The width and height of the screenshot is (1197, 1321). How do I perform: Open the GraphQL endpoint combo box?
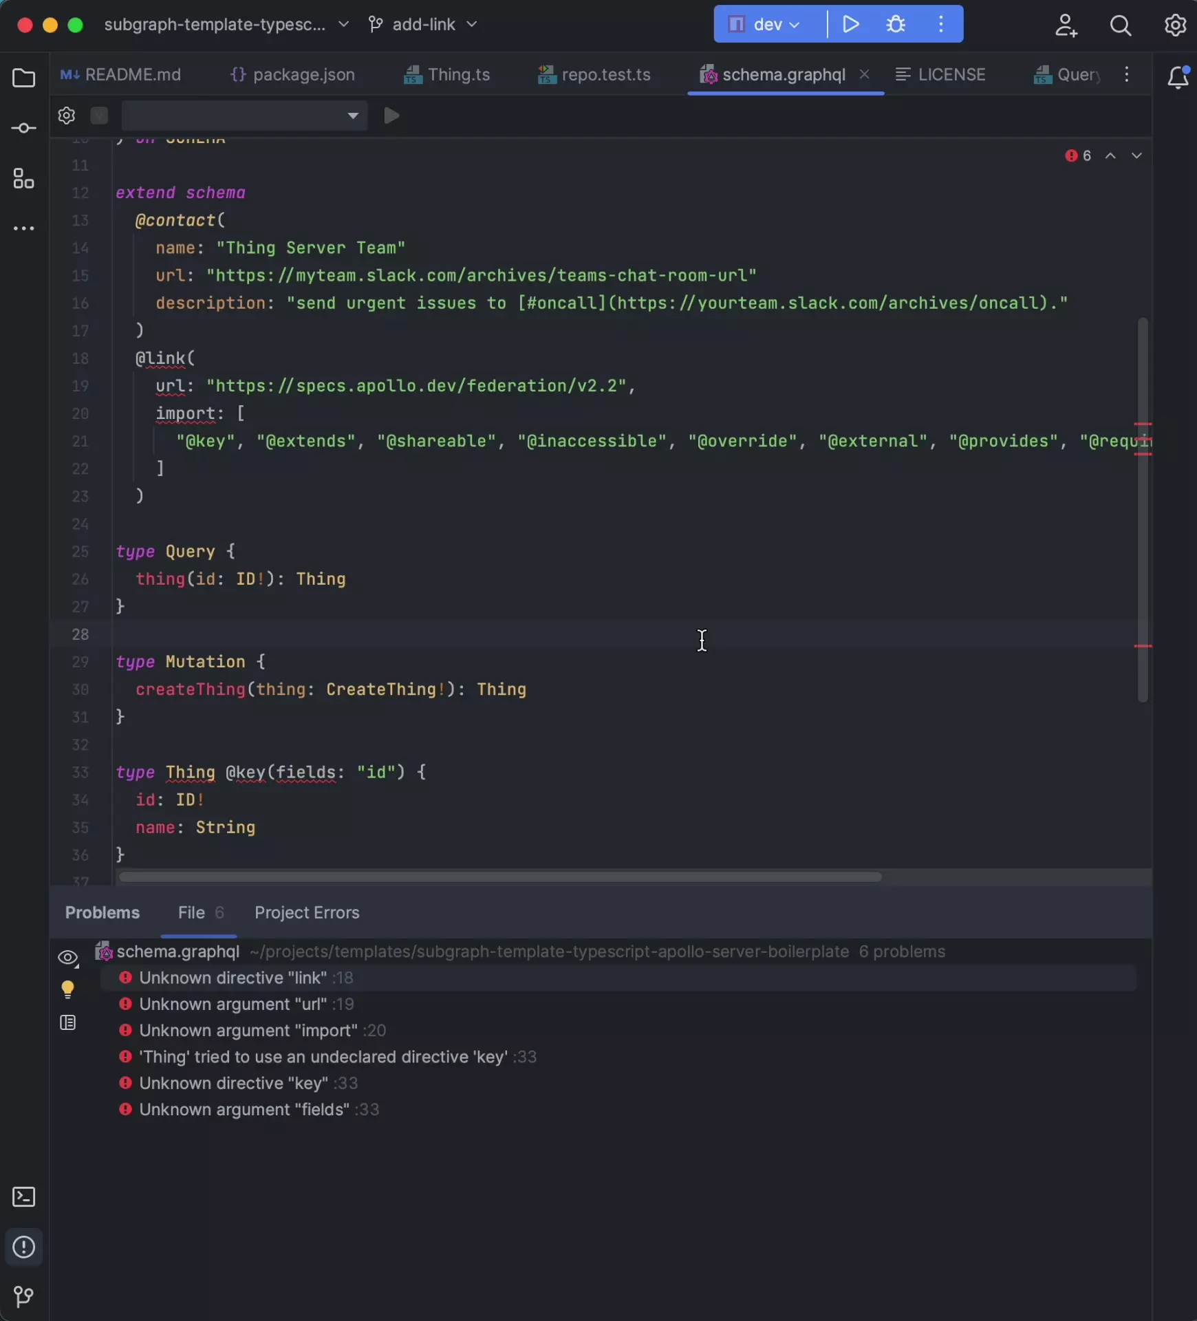click(x=244, y=116)
